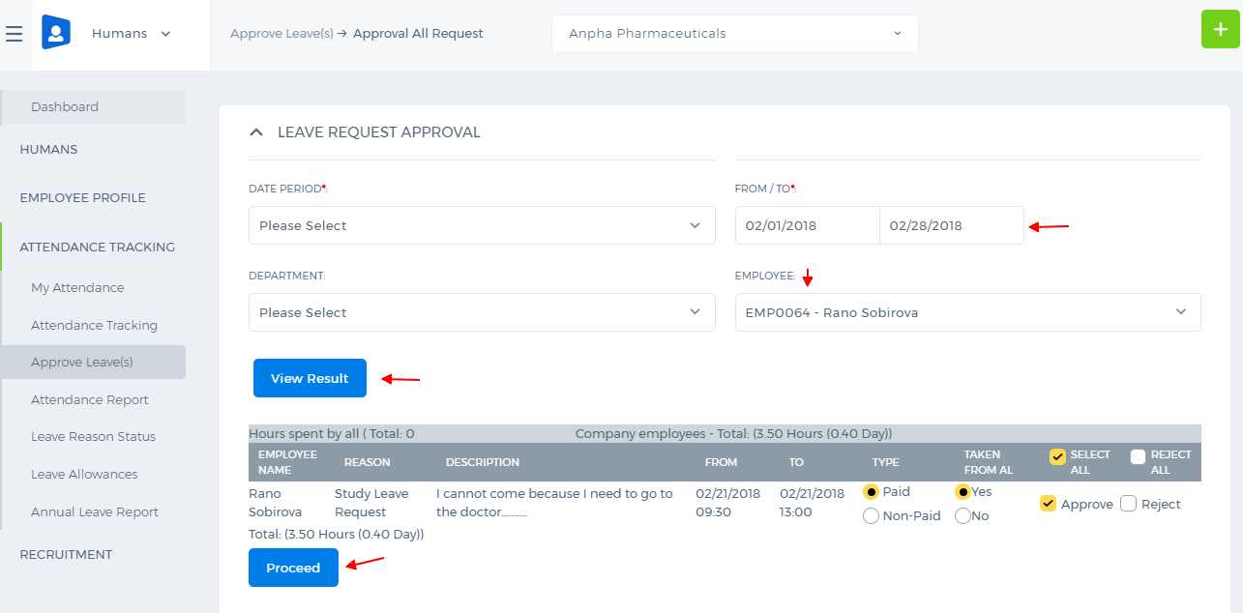1243x613 pixels.
Task: Expand the EMPLOYEE PROFILE sidebar section
Action: click(x=82, y=198)
